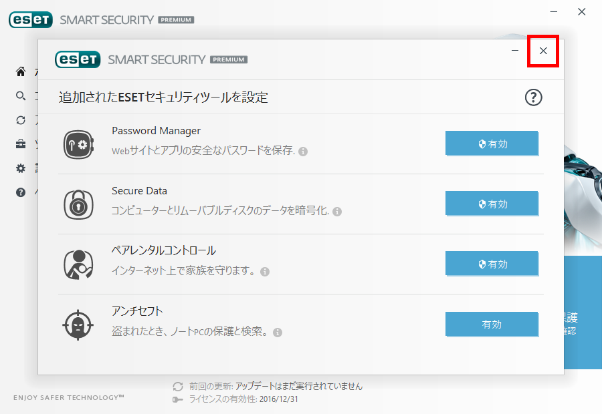The height and width of the screenshot is (414, 602).
Task: Click the Password Manager safe icon
Action: point(79,144)
